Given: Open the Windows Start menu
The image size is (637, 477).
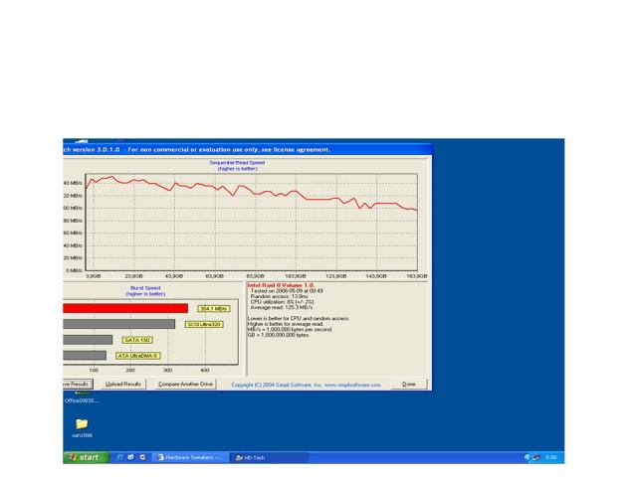Looking at the screenshot, I should [84, 457].
